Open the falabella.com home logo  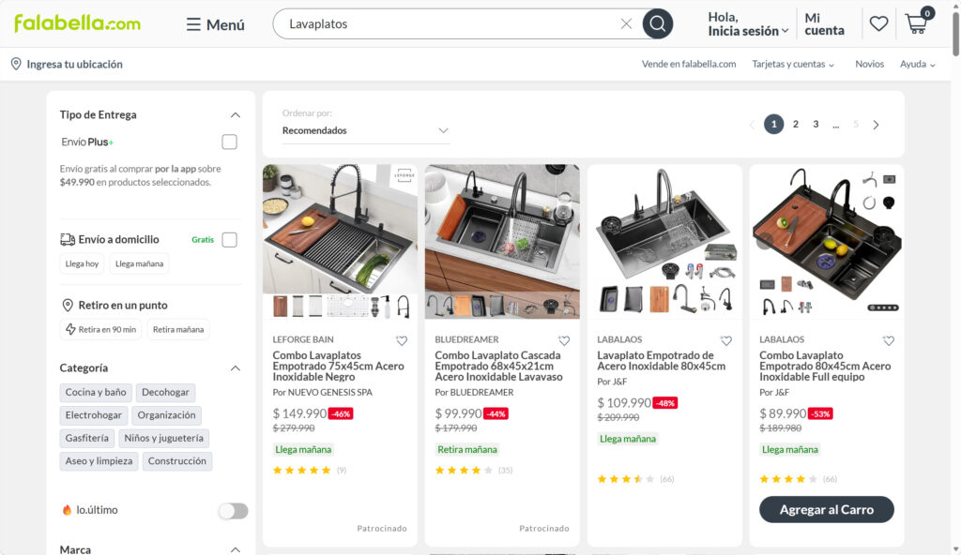coord(77,23)
